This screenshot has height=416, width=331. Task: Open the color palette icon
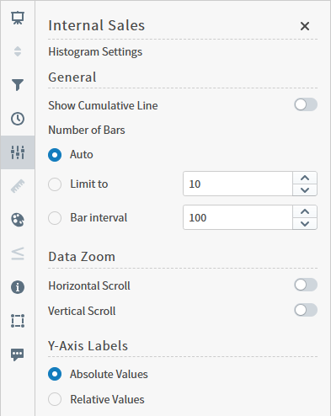pos(18,220)
